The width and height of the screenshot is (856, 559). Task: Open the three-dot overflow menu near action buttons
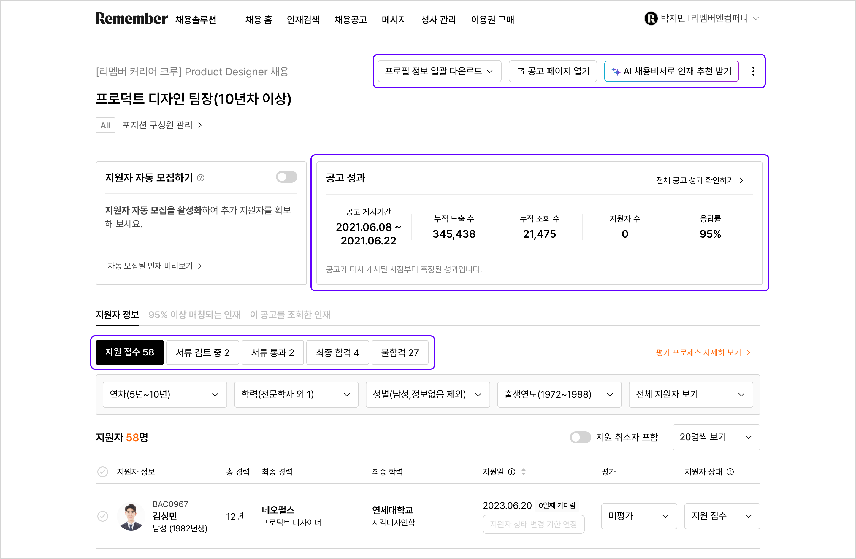tap(753, 71)
